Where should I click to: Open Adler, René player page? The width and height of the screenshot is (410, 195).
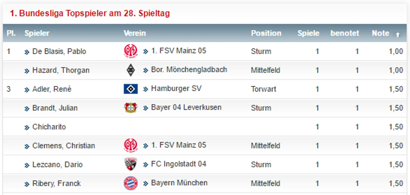coord(52,89)
